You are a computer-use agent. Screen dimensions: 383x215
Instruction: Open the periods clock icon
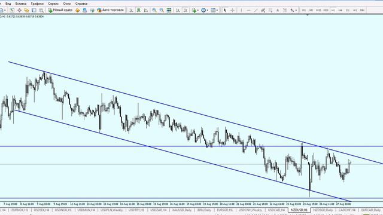coord(203,10)
